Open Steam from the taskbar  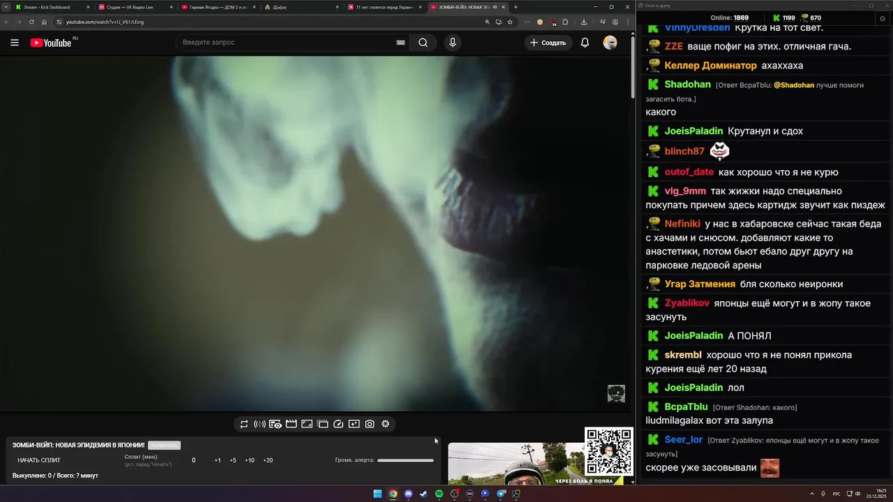423,494
